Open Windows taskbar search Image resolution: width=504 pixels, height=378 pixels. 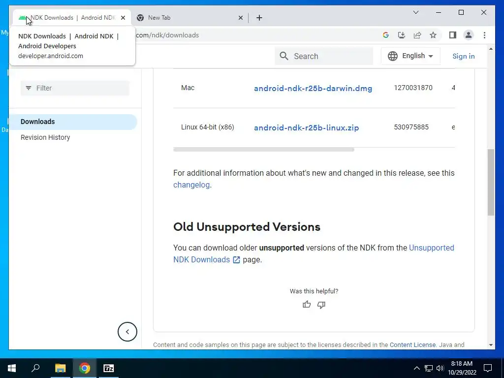pos(35,368)
